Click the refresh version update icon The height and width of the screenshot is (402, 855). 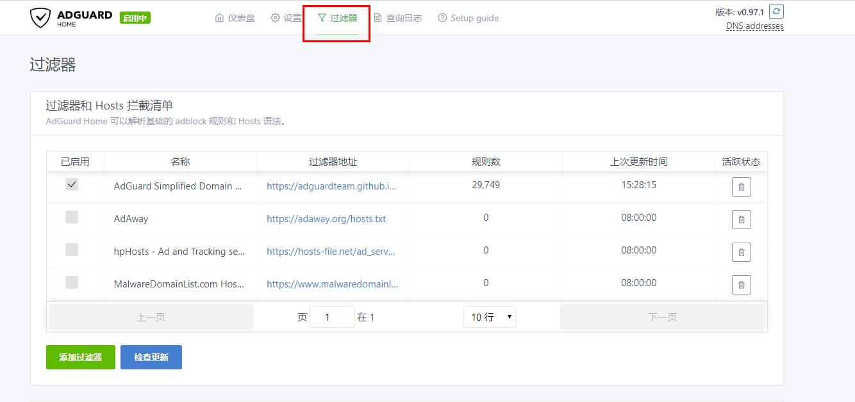[x=776, y=12]
